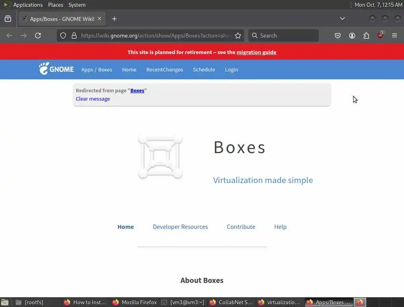This screenshot has height=307, width=404.
Task: Expand the list all tabs chevron
Action: pos(342,19)
